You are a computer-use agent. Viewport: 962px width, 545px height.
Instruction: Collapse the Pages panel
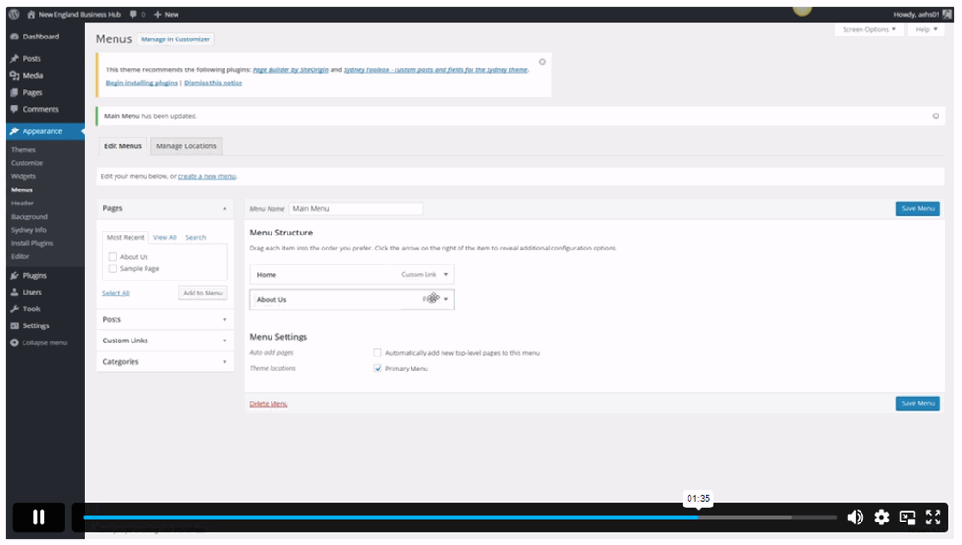(x=225, y=209)
